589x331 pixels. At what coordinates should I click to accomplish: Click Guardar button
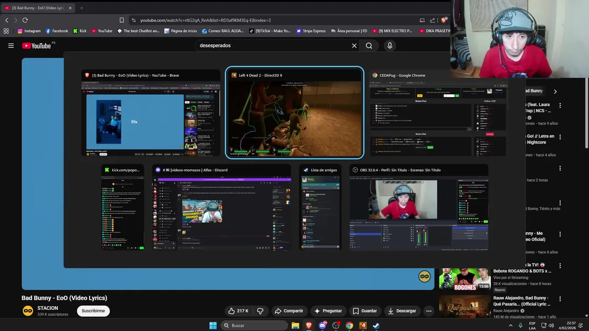[364, 311]
